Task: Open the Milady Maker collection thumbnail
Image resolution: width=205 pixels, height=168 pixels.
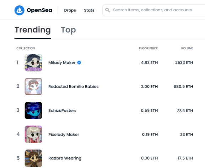Action: pos(33,63)
